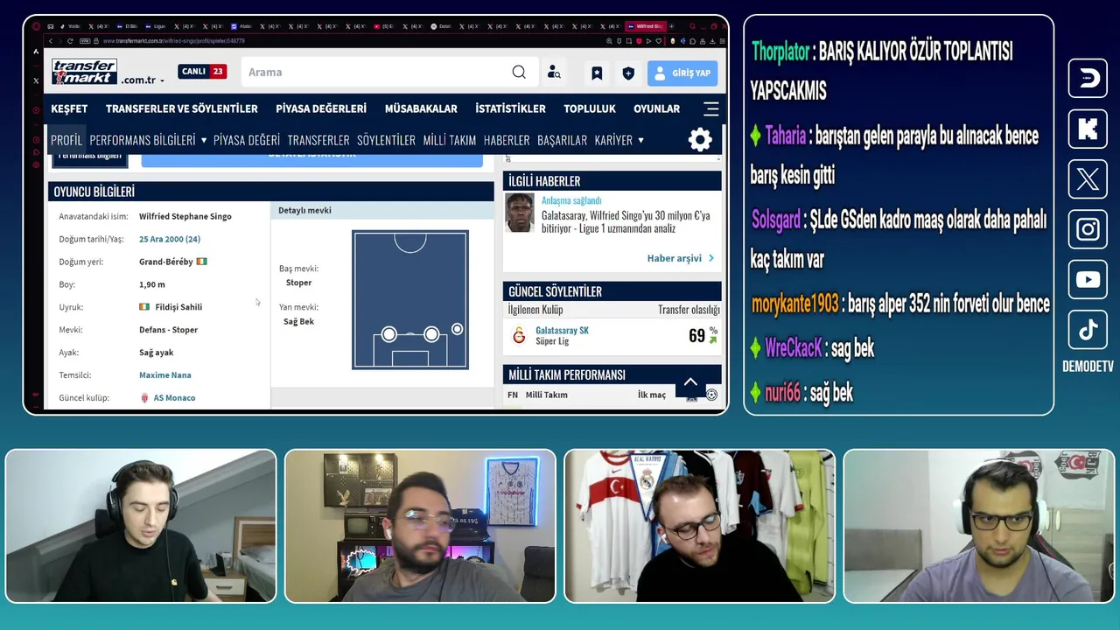Click the left centre-back dot on pitch
The height and width of the screenshot is (630, 1120).
(x=388, y=334)
